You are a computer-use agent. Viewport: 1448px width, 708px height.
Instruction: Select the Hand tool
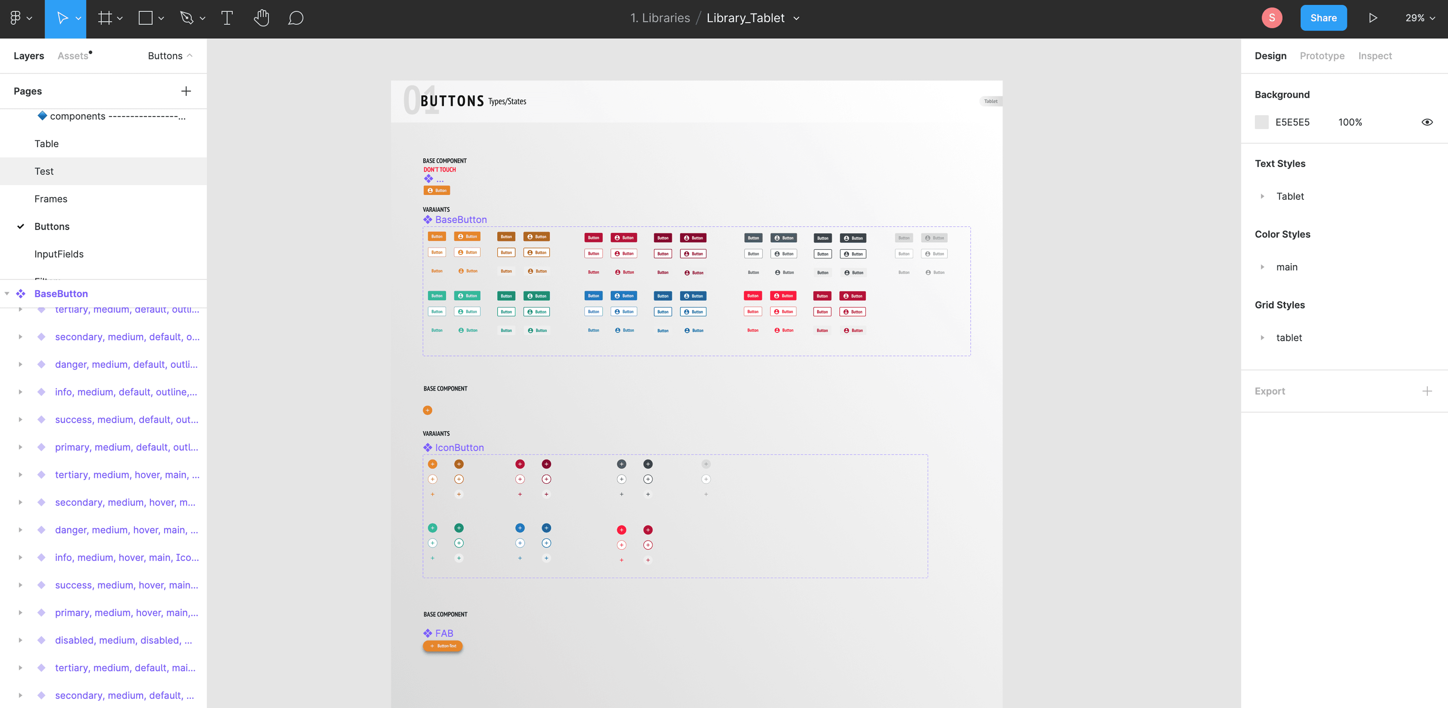pos(261,18)
